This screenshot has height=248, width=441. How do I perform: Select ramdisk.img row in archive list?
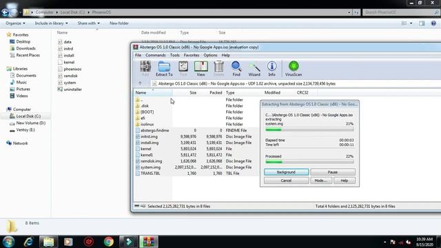coord(196,161)
